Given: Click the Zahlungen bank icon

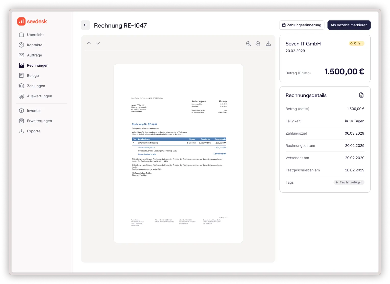Looking at the screenshot, I should [x=21, y=86].
